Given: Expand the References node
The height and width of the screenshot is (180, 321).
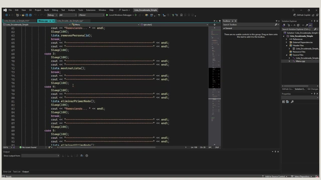Looking at the screenshot, I should [x=287, y=39].
